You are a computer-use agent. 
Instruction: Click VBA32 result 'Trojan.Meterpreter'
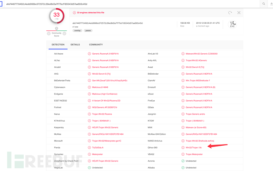[x=194, y=154]
